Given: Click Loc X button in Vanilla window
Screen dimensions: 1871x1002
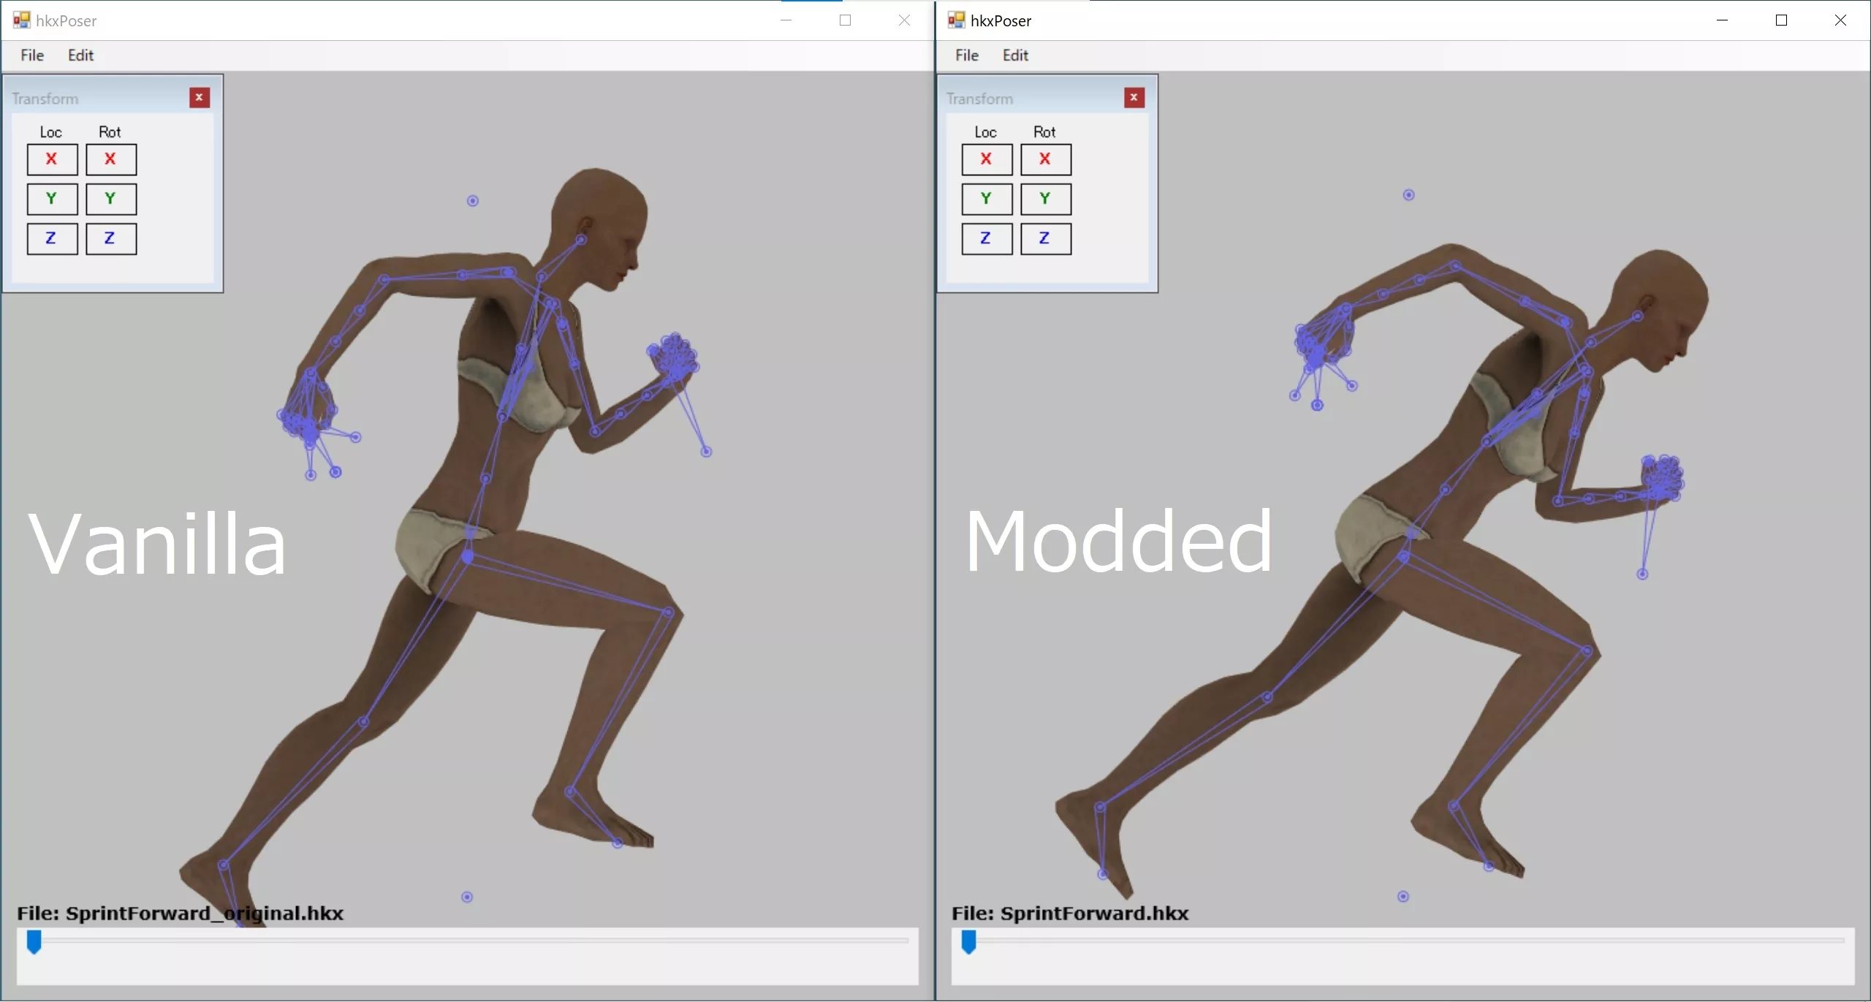Looking at the screenshot, I should [52, 159].
